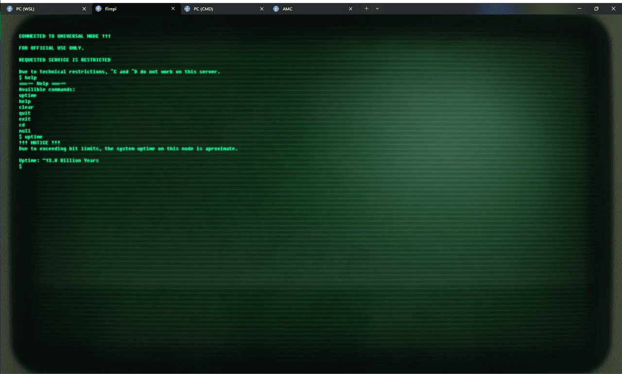The height and width of the screenshot is (374, 622).
Task: Click the Uptime 13.8 Billion Years line
Action: coord(59,160)
